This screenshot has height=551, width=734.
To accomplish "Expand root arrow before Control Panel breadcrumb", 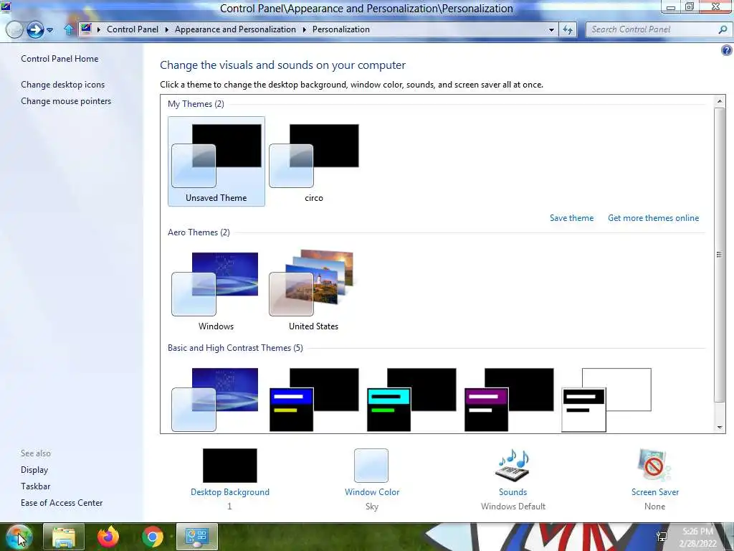I will click(x=99, y=29).
